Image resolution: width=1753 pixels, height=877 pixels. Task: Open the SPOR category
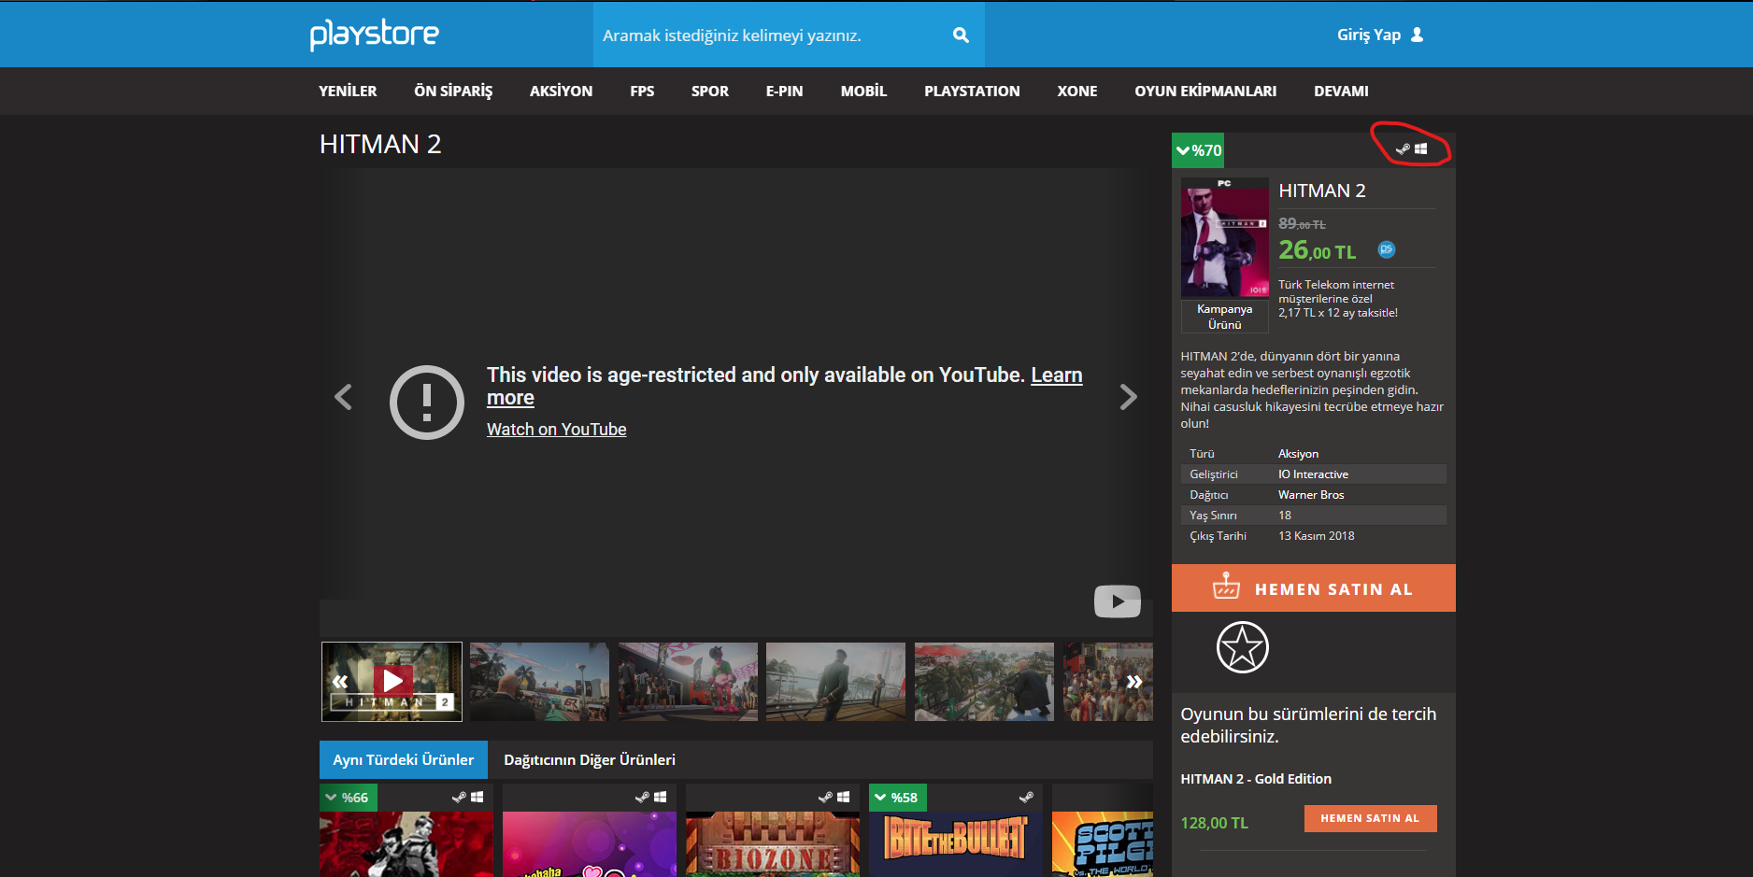710,91
